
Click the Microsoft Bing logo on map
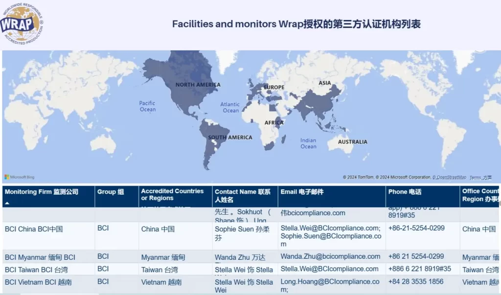pyautogui.click(x=20, y=177)
